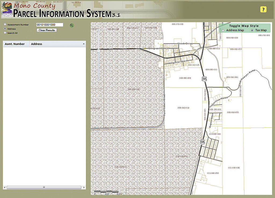Click parcel label 008-060-014 on map
This screenshot has height=198, width=275.
click(x=183, y=108)
